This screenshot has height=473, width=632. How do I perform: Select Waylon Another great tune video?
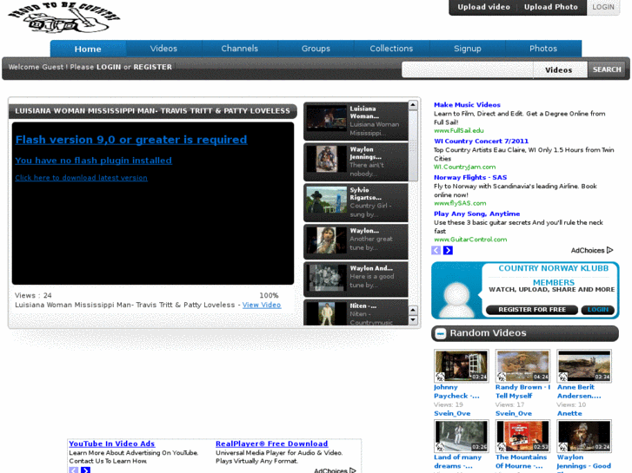click(x=356, y=241)
